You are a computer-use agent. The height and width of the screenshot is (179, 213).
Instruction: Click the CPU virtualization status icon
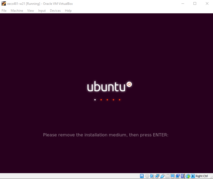point(183,176)
